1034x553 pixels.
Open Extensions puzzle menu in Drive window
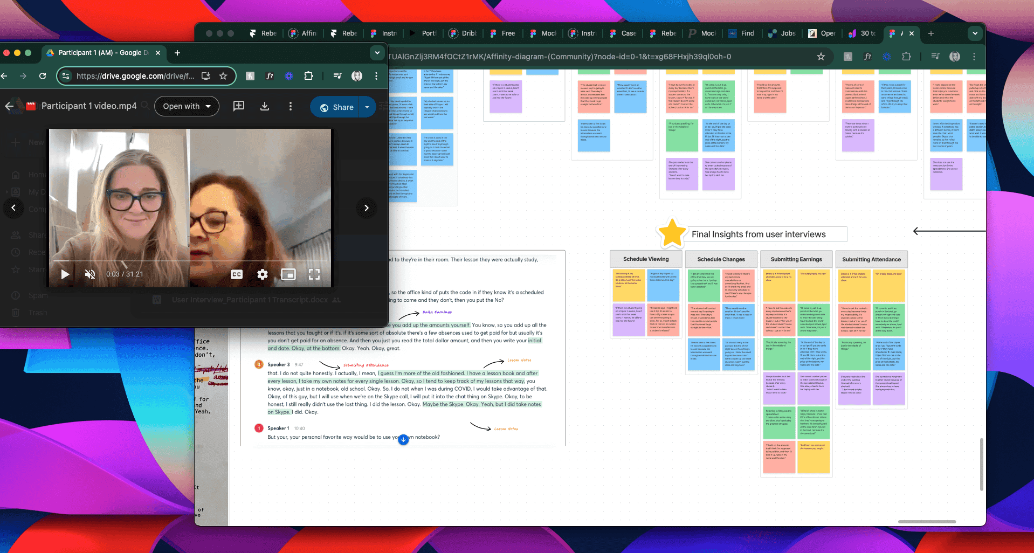[308, 76]
